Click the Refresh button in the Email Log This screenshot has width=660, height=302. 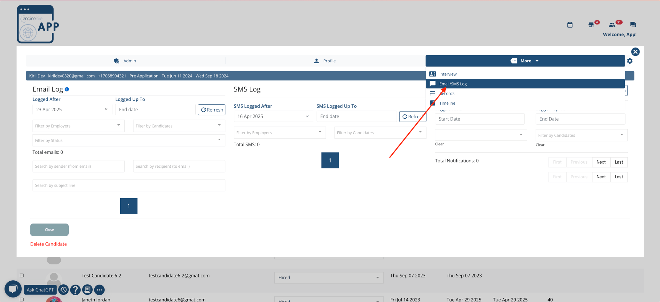(x=211, y=109)
